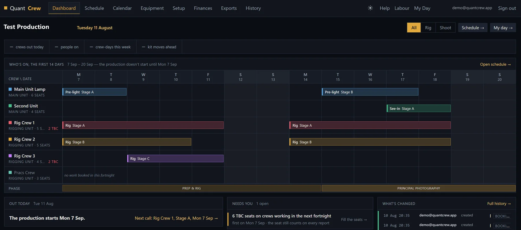Click the crews out today stat
Viewport: 521px width, 230px height.
click(27, 47)
